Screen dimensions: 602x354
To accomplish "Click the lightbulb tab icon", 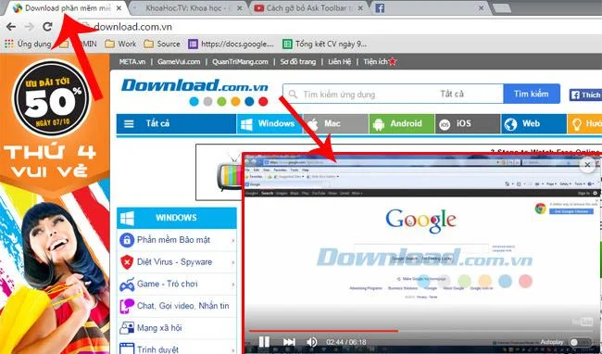I will coord(576,124).
